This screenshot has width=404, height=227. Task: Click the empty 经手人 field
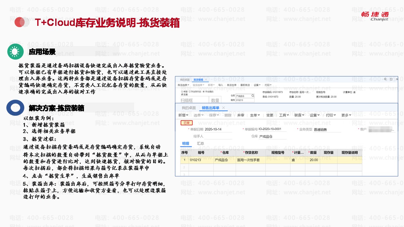click(218, 137)
